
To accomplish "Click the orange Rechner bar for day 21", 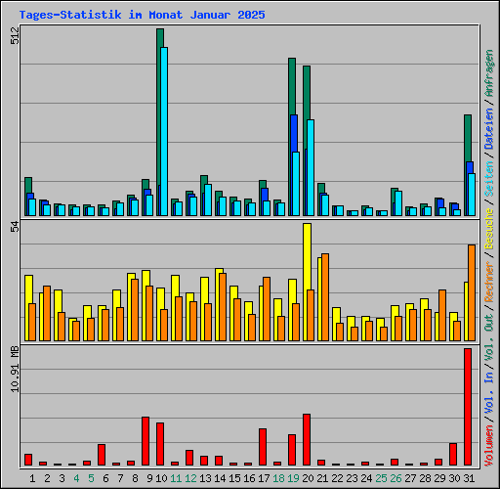I will [x=325, y=297].
